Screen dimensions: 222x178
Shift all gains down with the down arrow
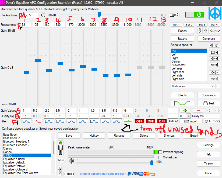pyautogui.click(x=200, y=31)
